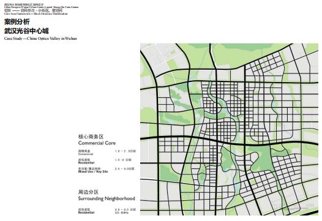Click the block size value beside Mixed Use
Screen dimensions: 322x221
pos(124,168)
